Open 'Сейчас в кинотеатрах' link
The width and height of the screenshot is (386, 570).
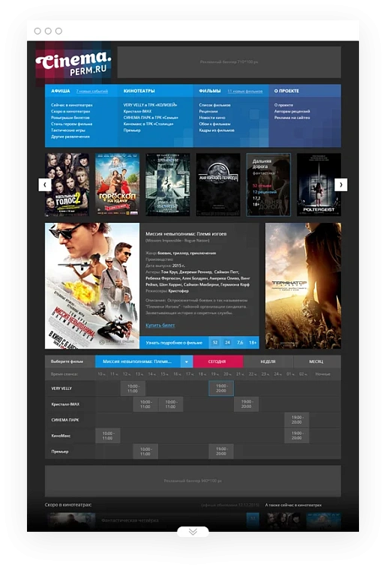coord(72,105)
